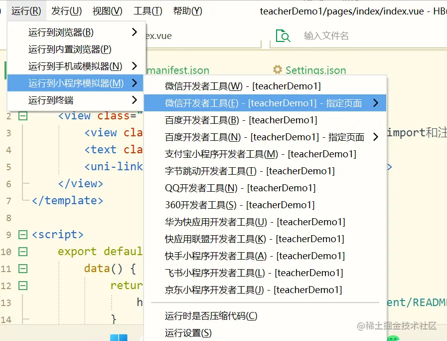
Task: Expand the 运行到浏览器(B) submenu arrow
Action: (x=135, y=32)
